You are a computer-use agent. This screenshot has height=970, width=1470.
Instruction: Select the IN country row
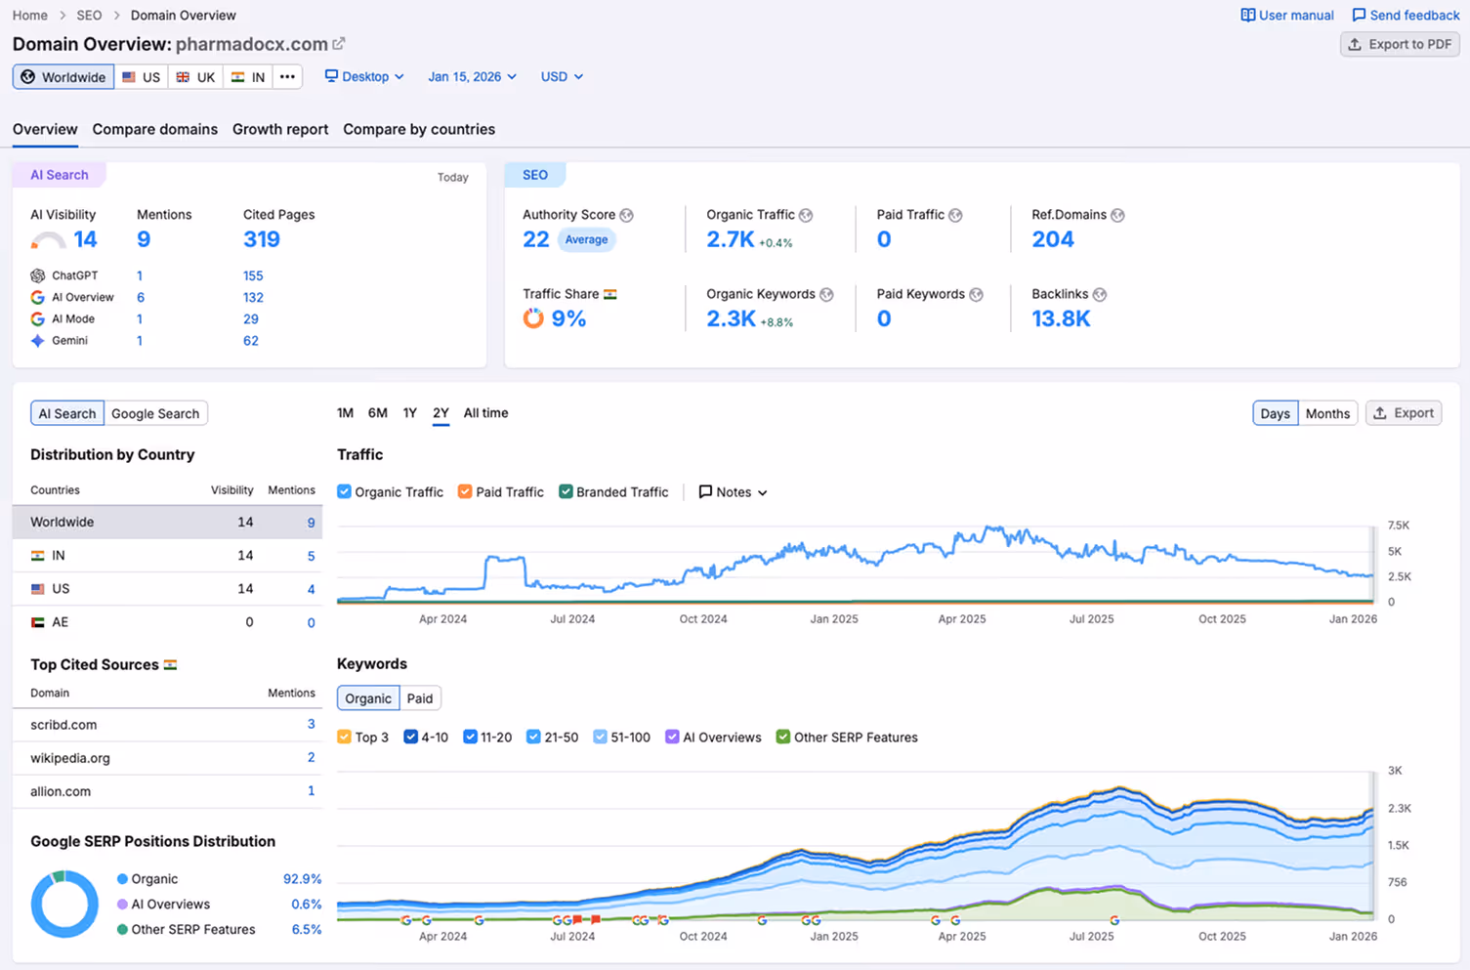(167, 555)
